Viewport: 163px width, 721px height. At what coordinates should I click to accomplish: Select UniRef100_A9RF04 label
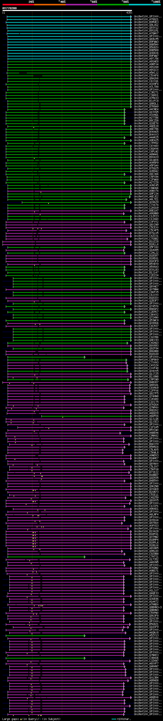(x=146, y=64)
